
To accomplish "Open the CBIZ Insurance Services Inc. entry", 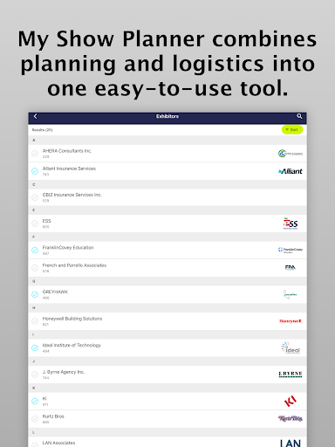I will pos(167,197).
